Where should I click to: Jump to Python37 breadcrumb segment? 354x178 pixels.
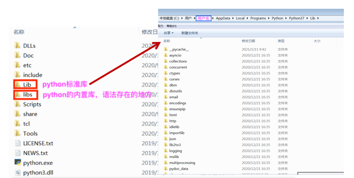[296, 18]
